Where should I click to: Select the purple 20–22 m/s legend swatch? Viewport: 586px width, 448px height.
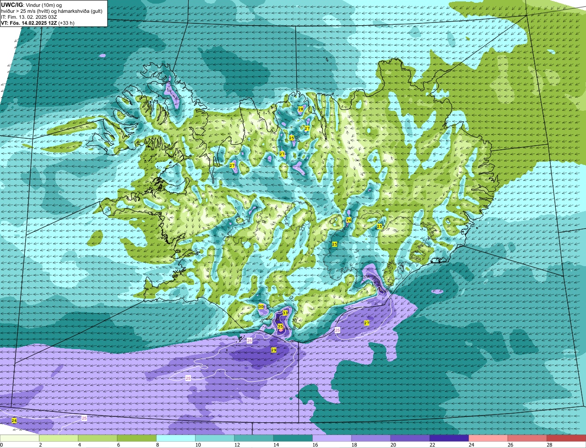point(410,438)
